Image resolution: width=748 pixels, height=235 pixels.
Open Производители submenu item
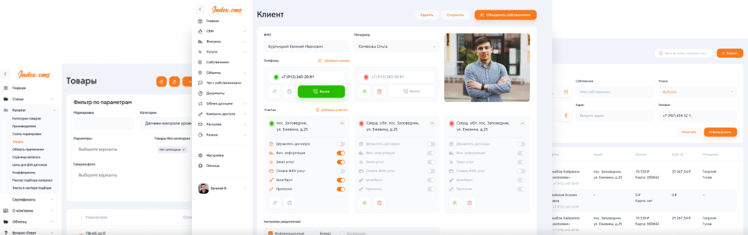24,126
